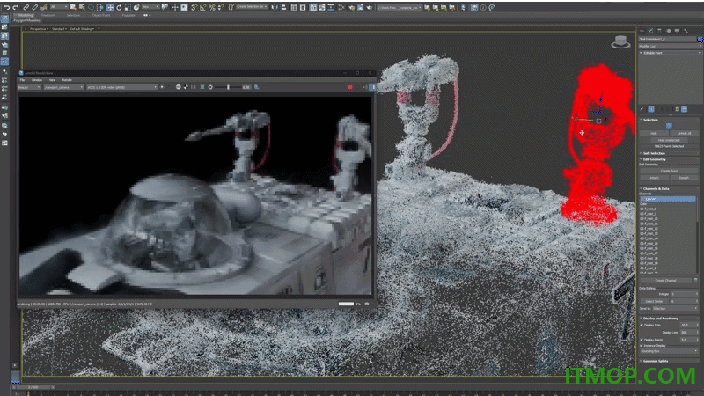The height and width of the screenshot is (396, 704).
Task: Toggle point sub-object selection button
Action: coord(669,127)
